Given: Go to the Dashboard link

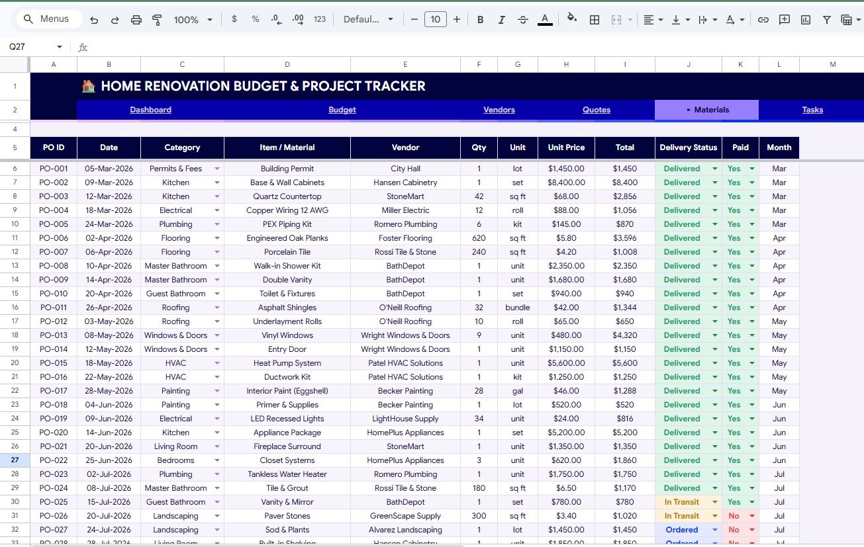Looking at the screenshot, I should [150, 110].
